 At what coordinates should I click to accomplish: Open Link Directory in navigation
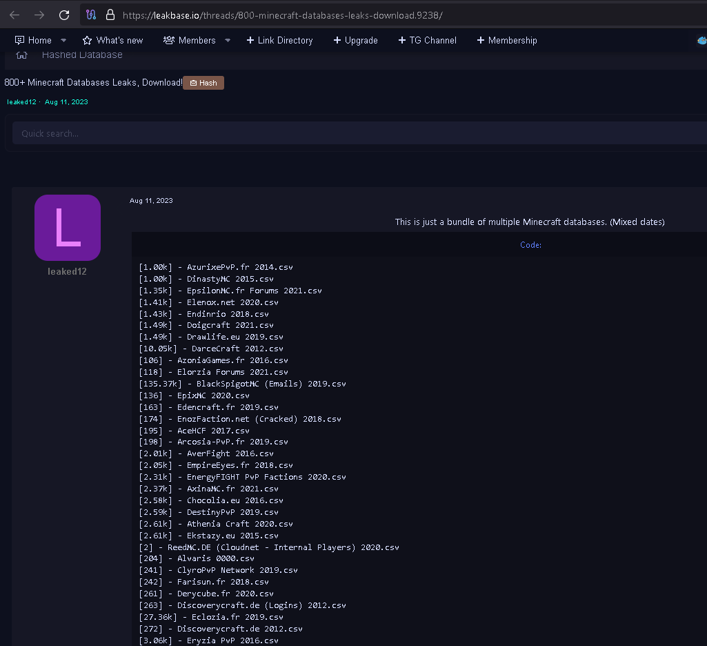[x=279, y=41]
